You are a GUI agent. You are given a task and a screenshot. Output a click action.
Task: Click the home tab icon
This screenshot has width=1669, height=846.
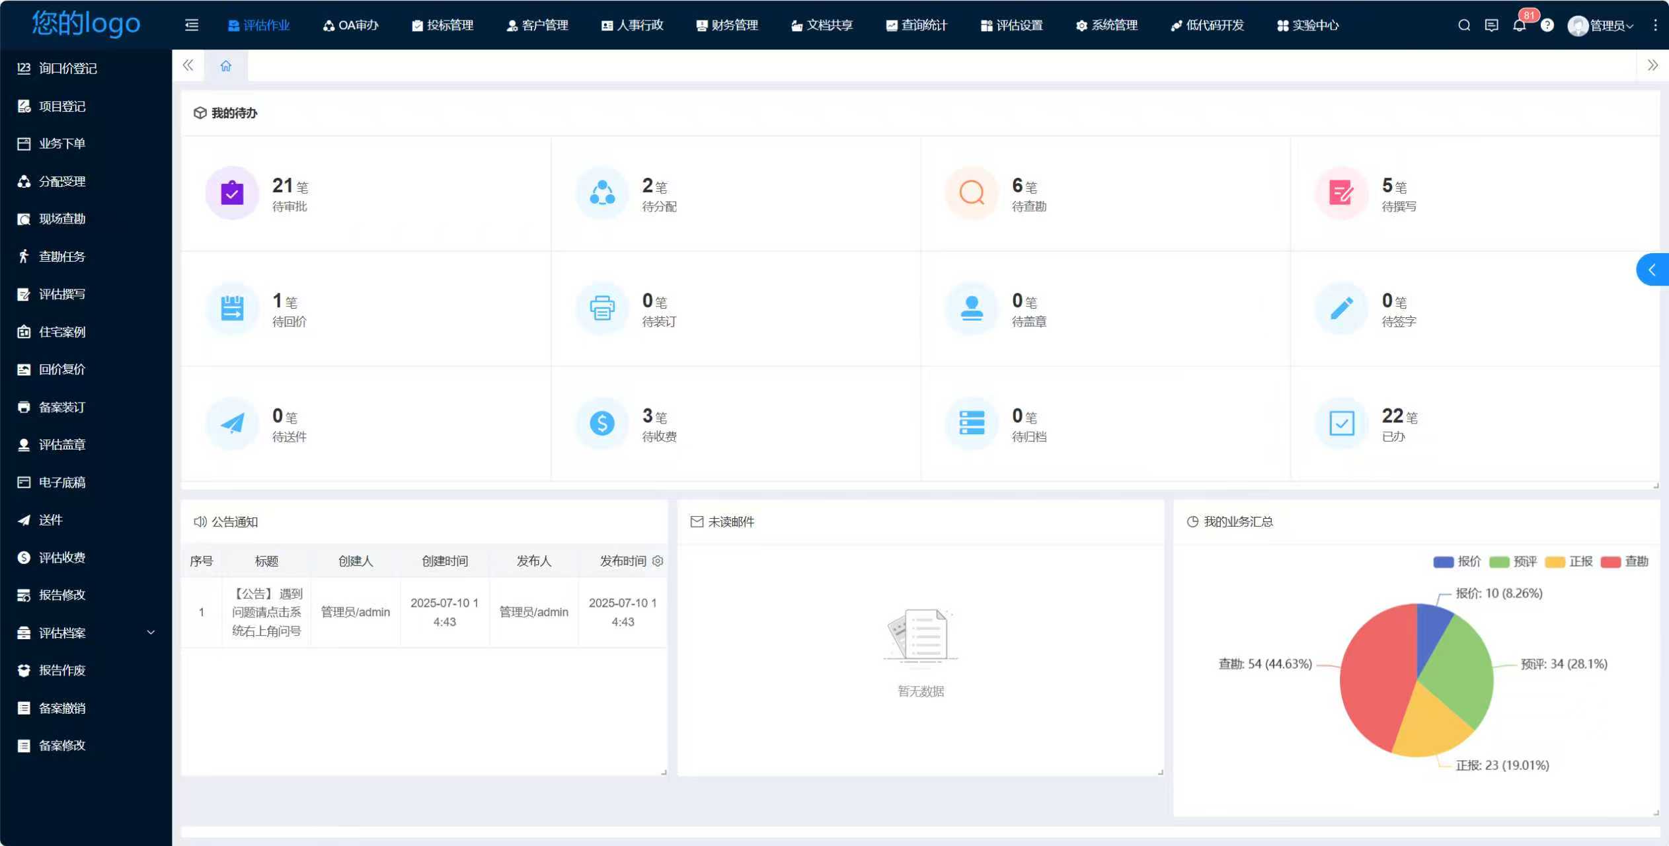(226, 65)
